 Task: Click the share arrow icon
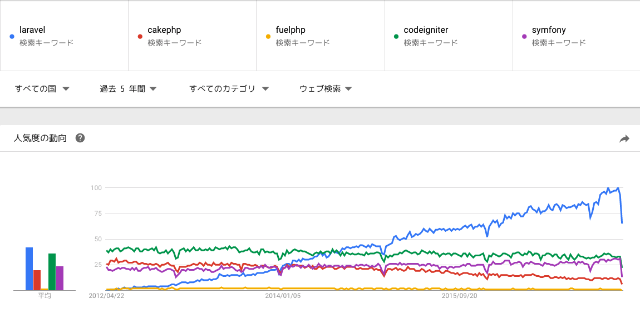click(624, 139)
